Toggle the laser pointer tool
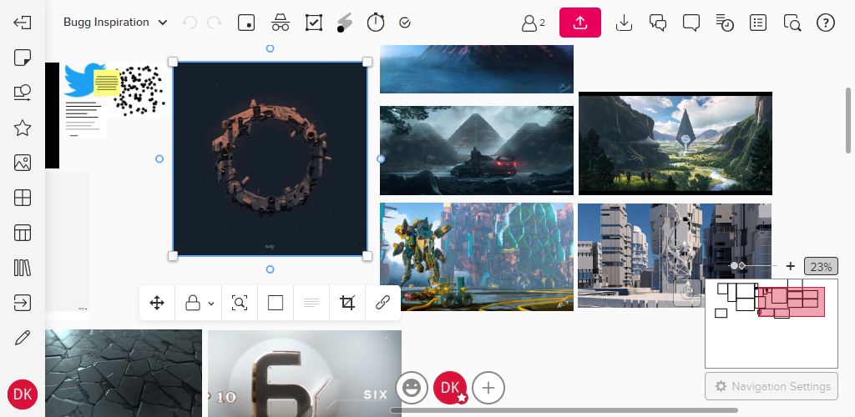The width and height of the screenshot is (855, 417). [344, 23]
